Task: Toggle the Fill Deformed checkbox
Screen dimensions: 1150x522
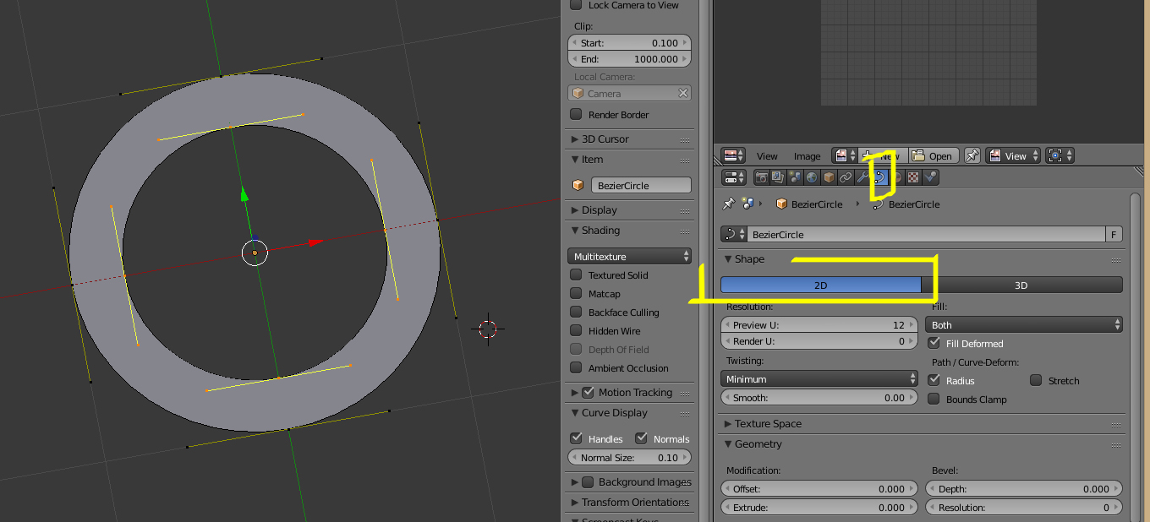Action: click(934, 343)
